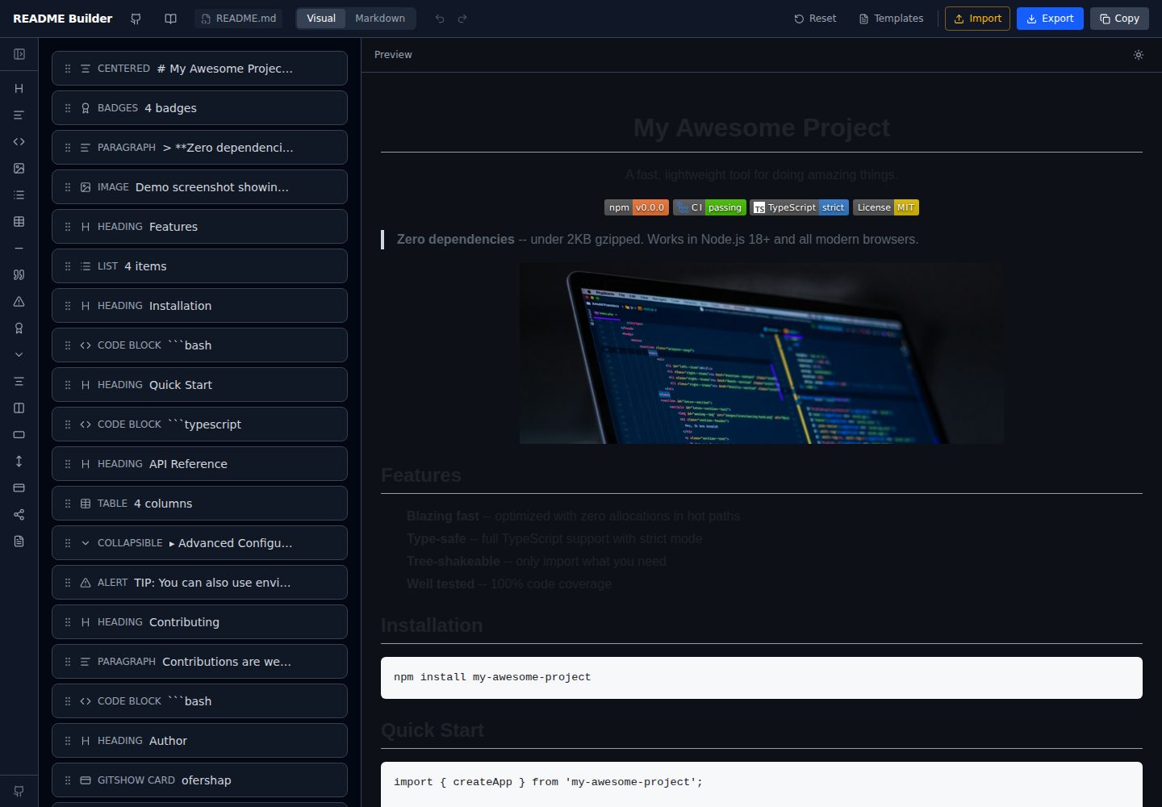Add a table block from the icon rail
This screenshot has height=807, width=1162.
click(19, 222)
